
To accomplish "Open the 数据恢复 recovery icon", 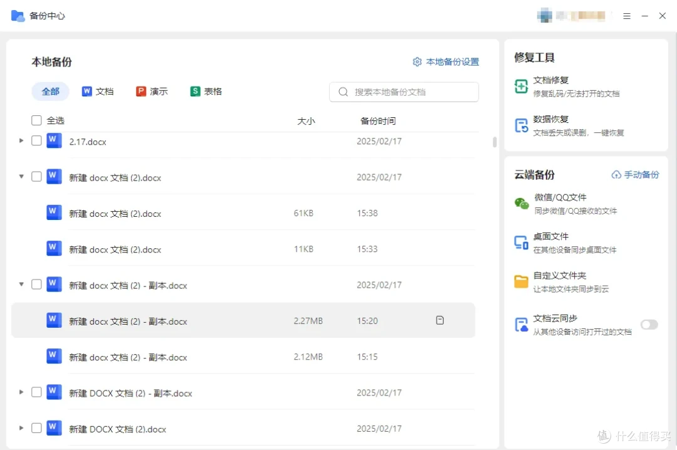I will pyautogui.click(x=521, y=126).
